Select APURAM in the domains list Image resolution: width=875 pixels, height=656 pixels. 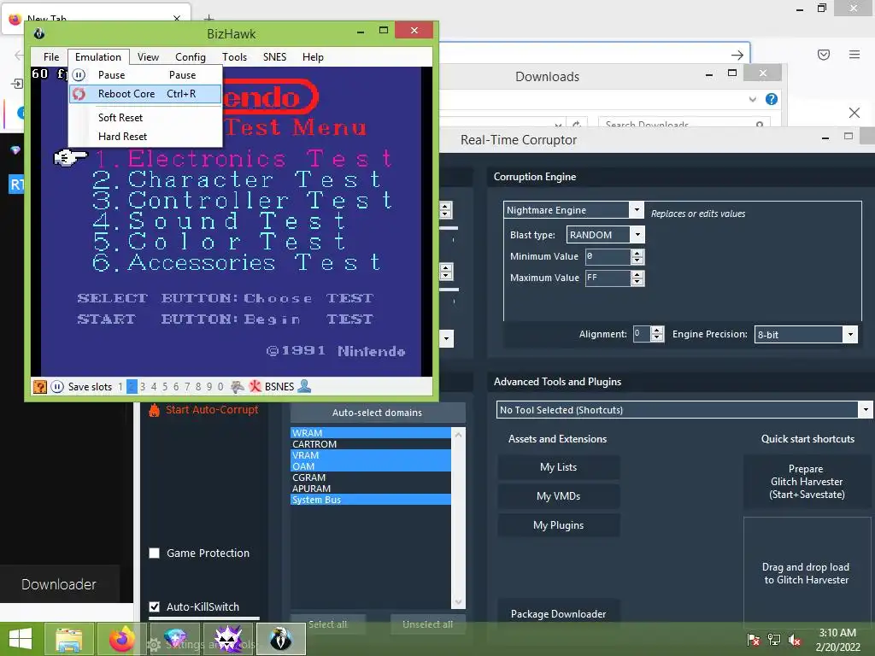point(371,489)
